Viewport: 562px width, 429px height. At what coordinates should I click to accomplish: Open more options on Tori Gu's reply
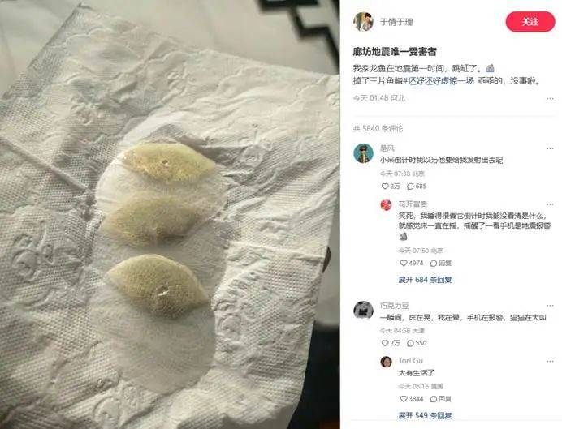tap(550, 361)
